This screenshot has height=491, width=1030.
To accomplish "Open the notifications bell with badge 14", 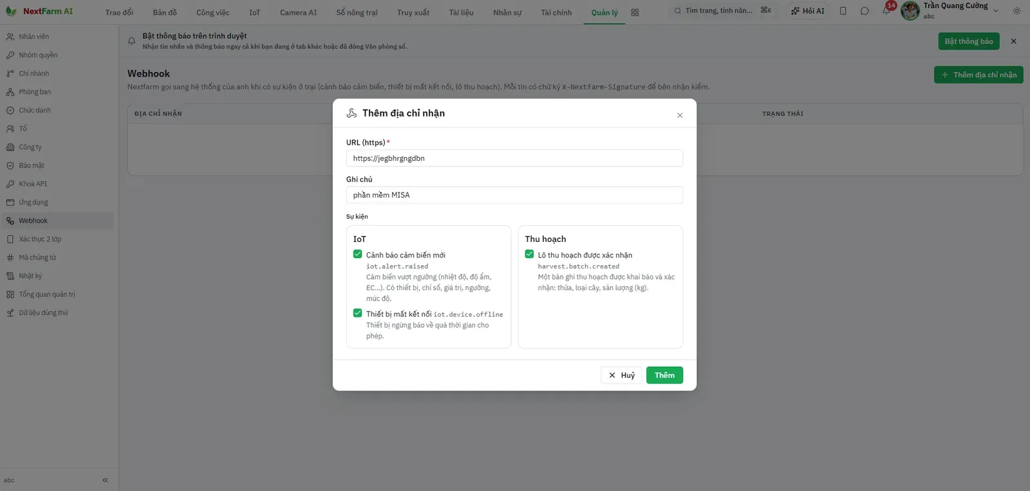I will click(x=886, y=11).
